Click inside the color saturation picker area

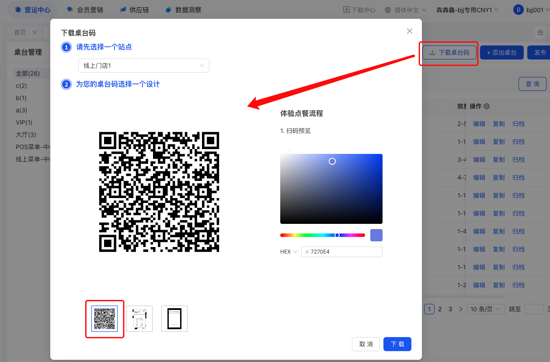pos(331,189)
